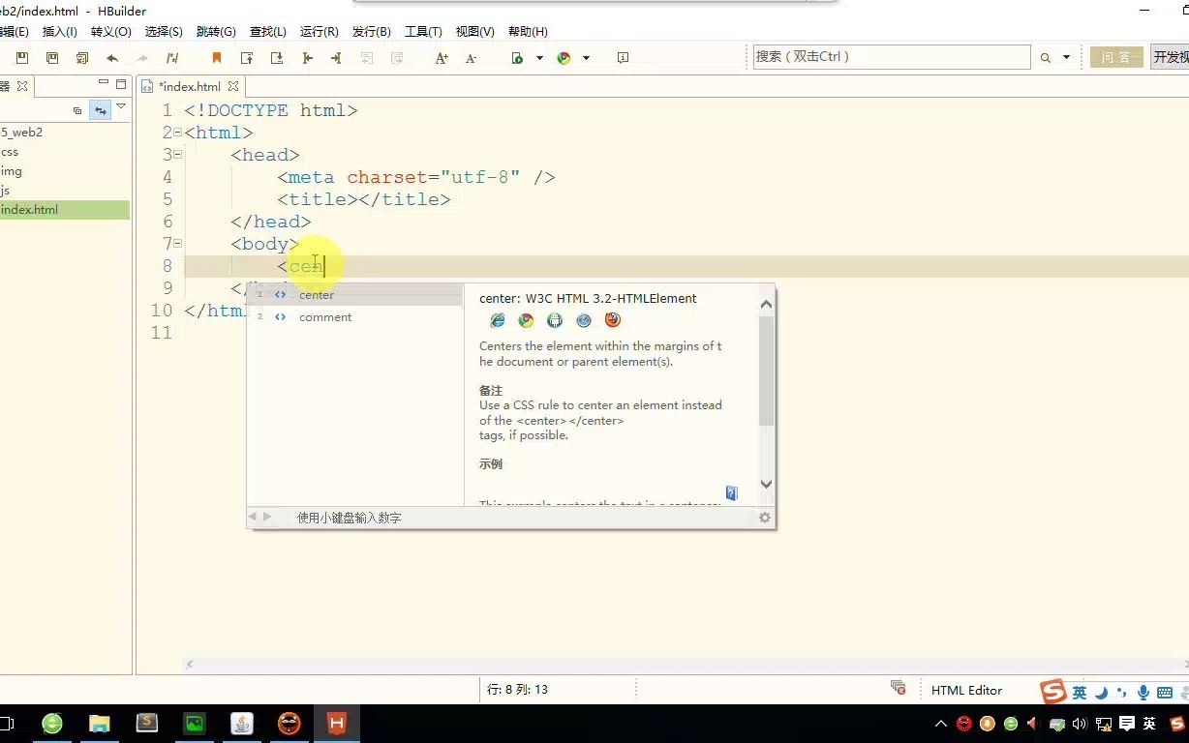1189x743 pixels.
Task: Undo the last edit using toolbar arrow
Action: tap(113, 58)
